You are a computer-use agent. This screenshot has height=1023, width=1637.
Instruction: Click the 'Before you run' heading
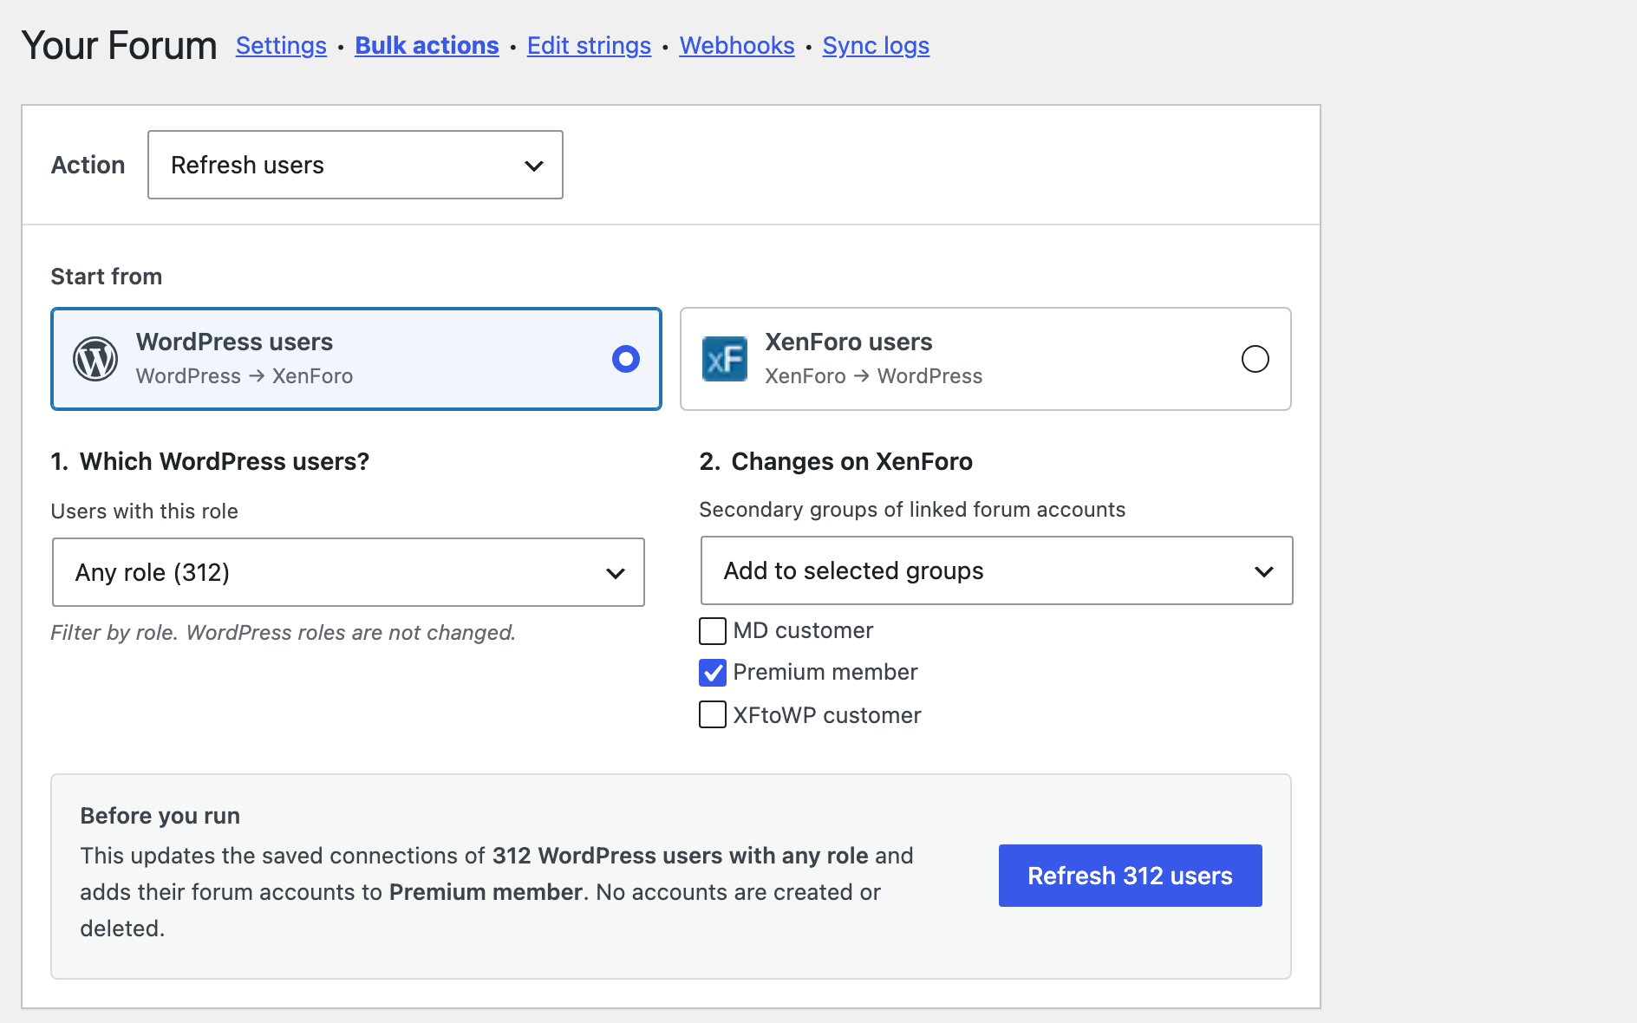pyautogui.click(x=160, y=816)
